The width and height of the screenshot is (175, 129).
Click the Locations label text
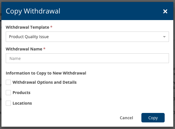[x=22, y=103]
